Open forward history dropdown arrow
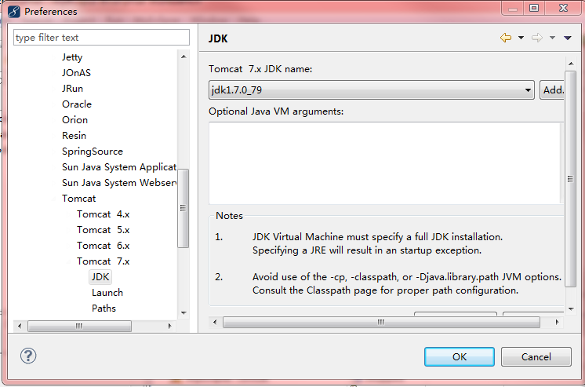 coord(552,38)
